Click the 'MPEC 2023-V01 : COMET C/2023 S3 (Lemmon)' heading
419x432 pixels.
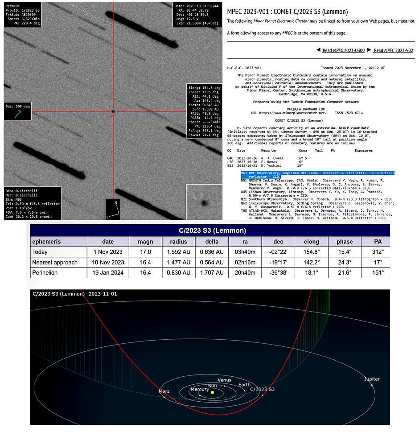click(x=288, y=12)
